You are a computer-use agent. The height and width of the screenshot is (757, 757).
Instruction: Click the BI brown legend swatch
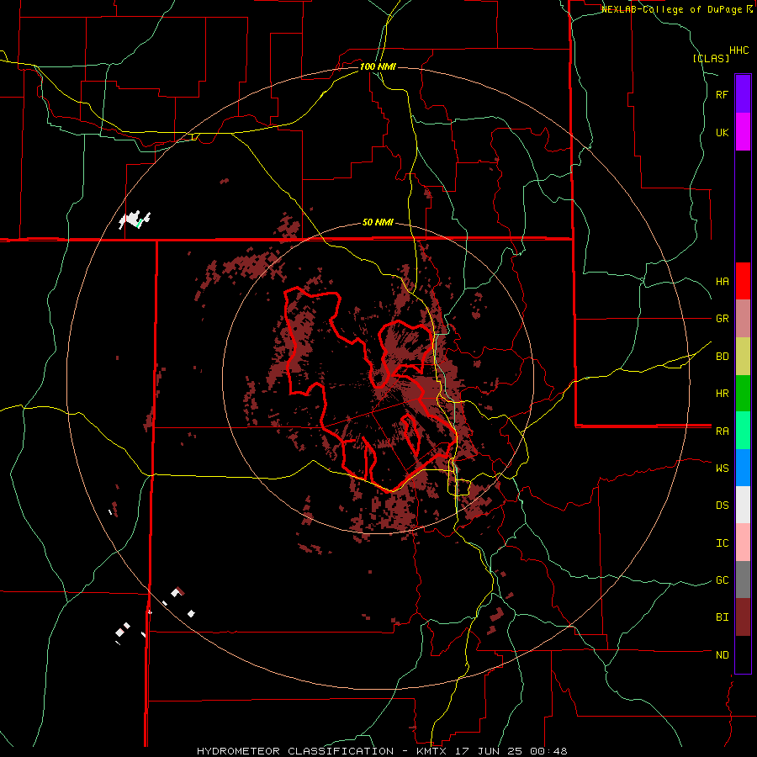click(x=743, y=617)
